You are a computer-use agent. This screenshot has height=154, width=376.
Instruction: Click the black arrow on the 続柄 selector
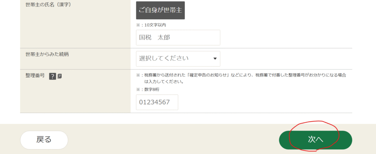click(215, 59)
